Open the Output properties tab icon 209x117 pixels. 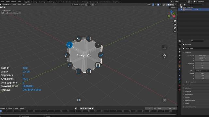(x=180, y=52)
